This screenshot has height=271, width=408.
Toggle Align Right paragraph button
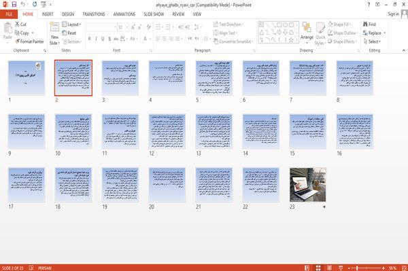(171, 39)
